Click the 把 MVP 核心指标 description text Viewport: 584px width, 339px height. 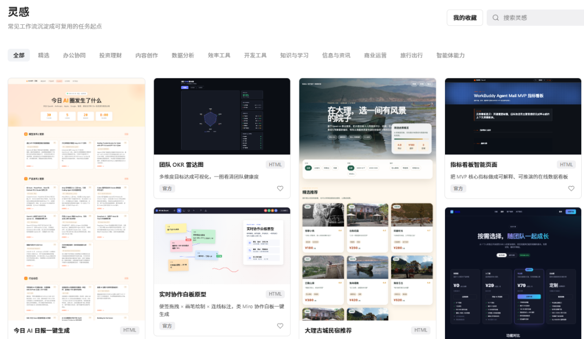[509, 177]
